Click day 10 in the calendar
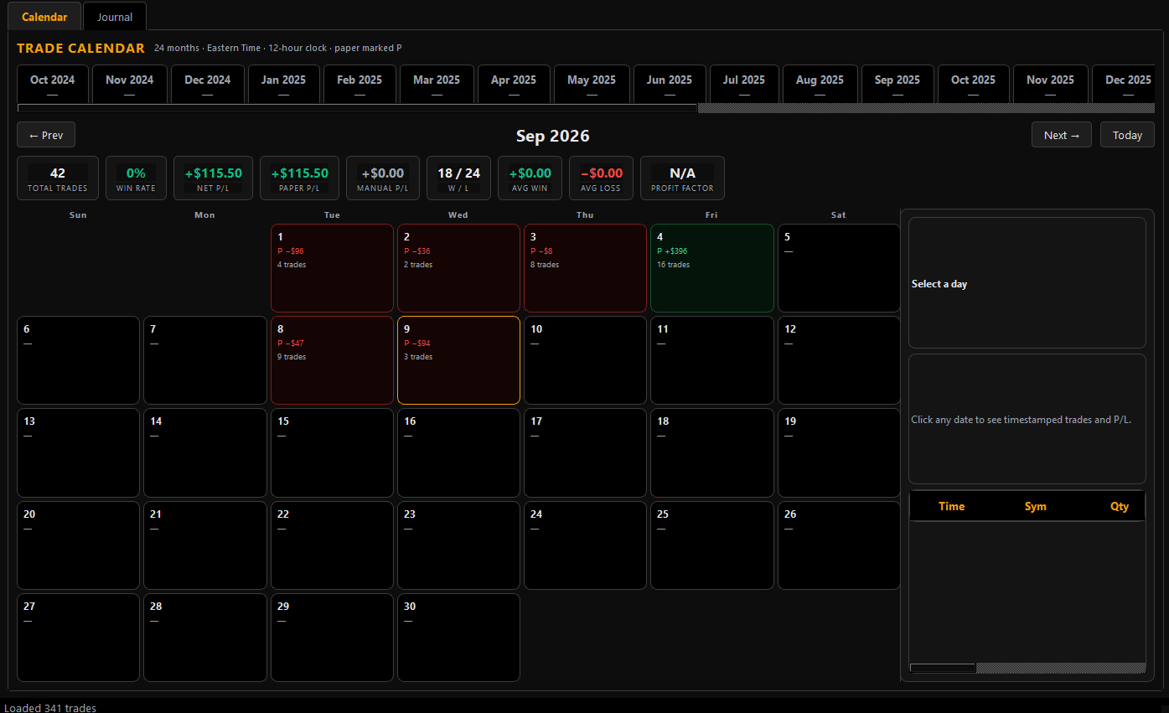The image size is (1169, 713). tap(585, 360)
